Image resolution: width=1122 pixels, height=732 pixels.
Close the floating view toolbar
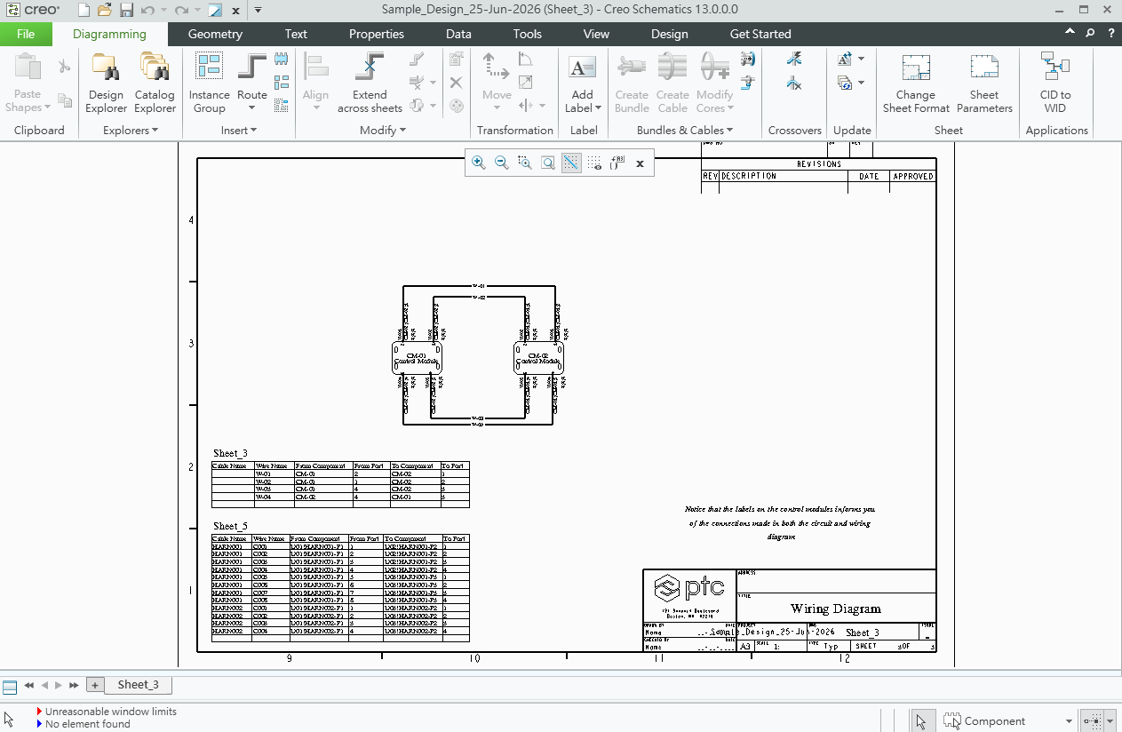pos(640,163)
